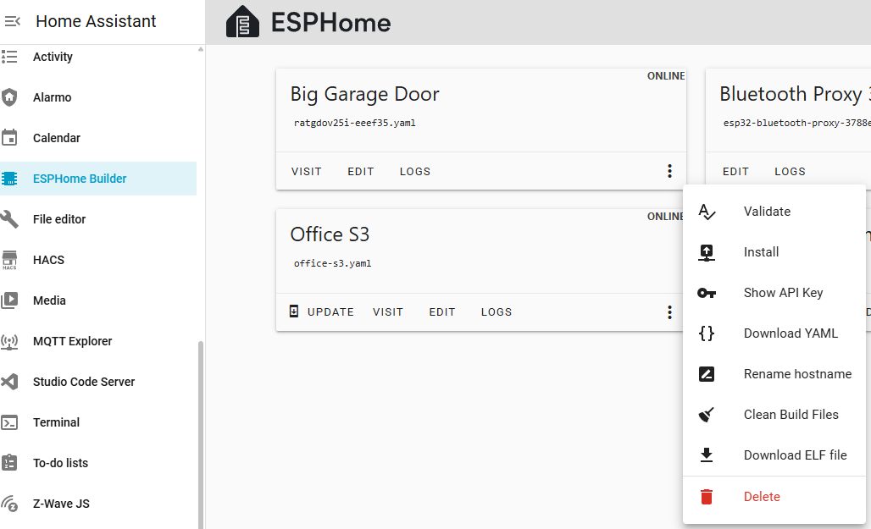Click the Install upload icon in menu
The image size is (871, 529).
[x=707, y=252]
